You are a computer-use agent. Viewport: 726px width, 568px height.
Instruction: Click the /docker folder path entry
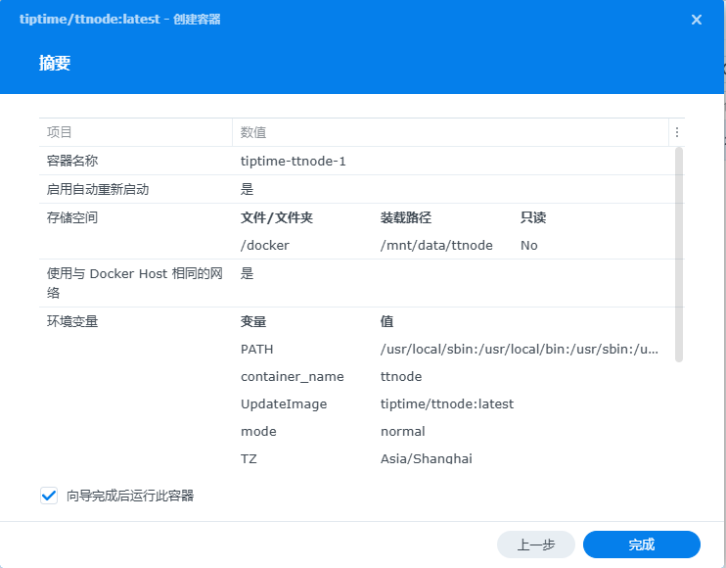click(x=265, y=245)
